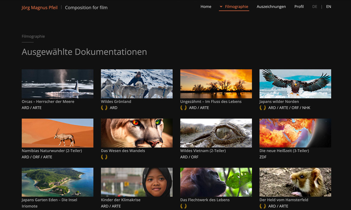Open the Home menu item
Screen dimensions: 351x210
206,7
